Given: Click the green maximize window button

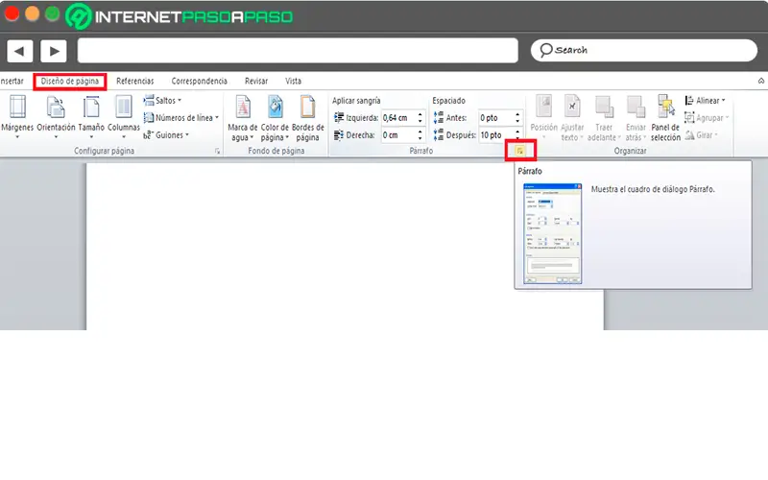Looking at the screenshot, I should [x=52, y=13].
